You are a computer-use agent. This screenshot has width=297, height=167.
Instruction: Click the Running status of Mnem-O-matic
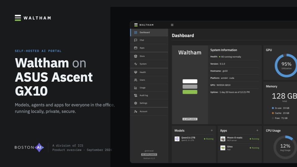(x=254, y=139)
